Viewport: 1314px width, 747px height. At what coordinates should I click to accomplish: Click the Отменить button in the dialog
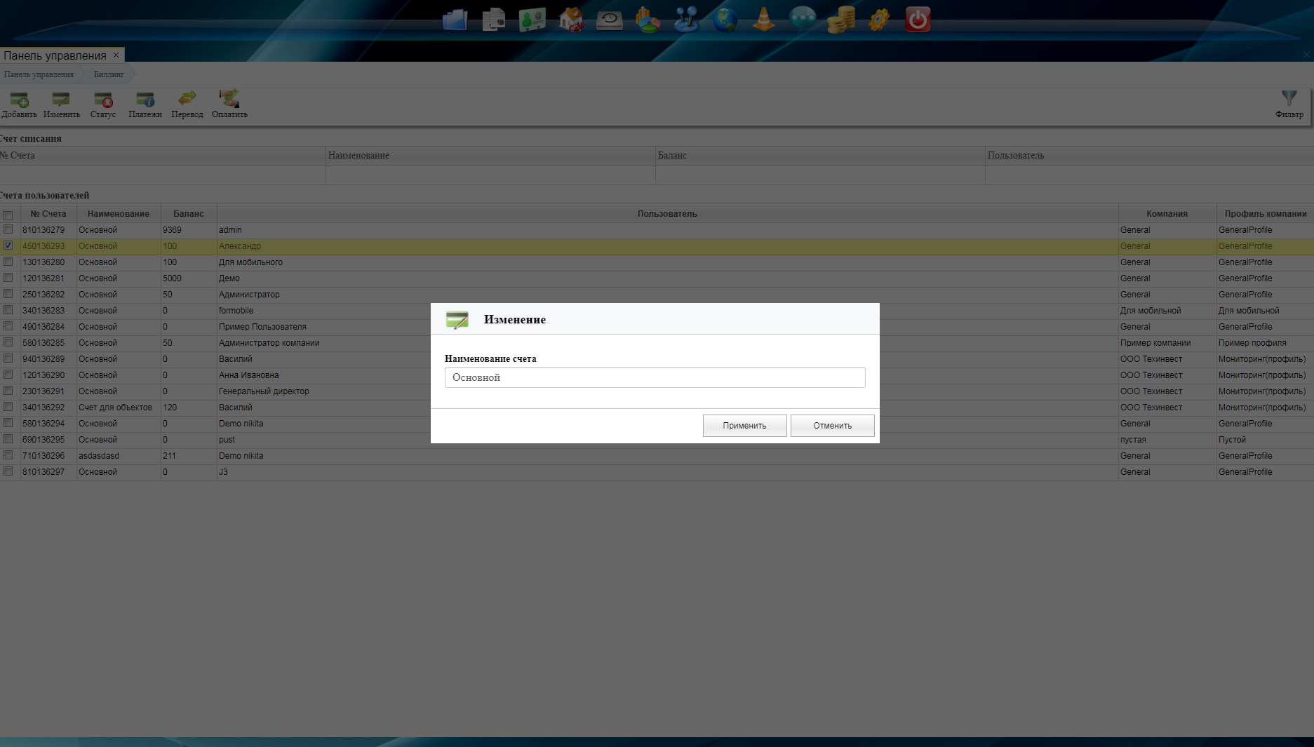tap(832, 426)
